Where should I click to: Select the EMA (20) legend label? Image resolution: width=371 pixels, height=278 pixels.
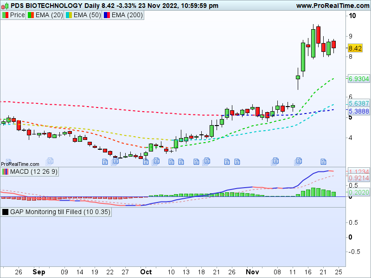pyautogui.click(x=49, y=15)
